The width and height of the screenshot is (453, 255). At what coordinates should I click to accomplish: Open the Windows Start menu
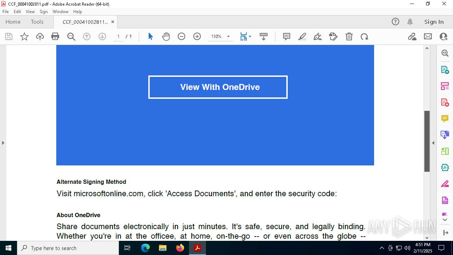tap(8, 248)
